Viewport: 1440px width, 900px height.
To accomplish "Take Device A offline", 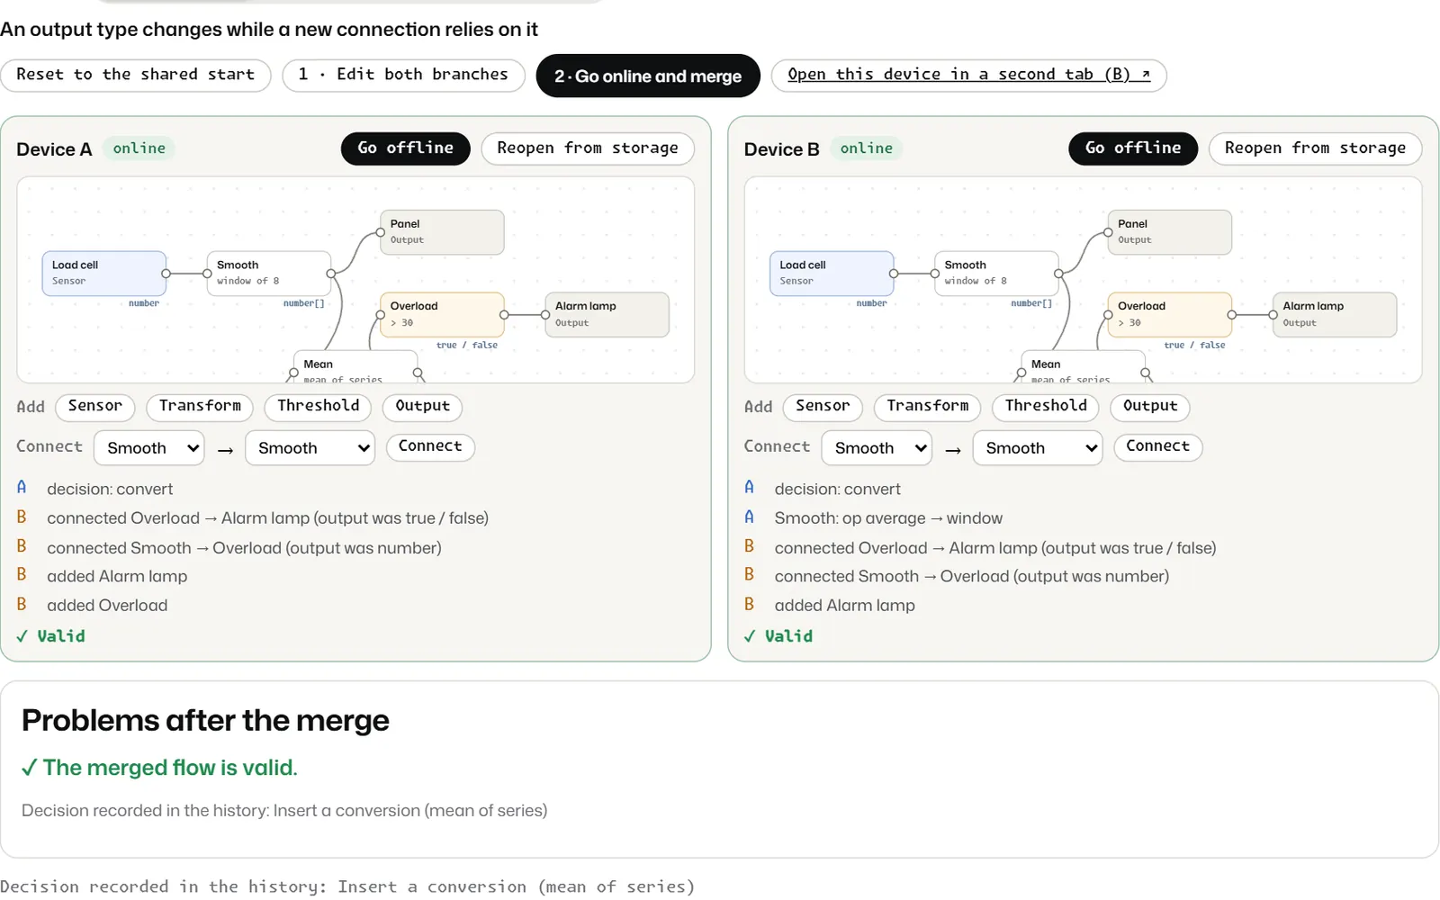I will 405,148.
